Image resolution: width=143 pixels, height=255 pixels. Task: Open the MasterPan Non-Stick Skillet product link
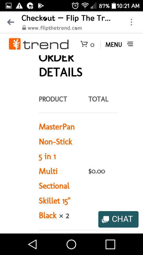[x=57, y=171]
